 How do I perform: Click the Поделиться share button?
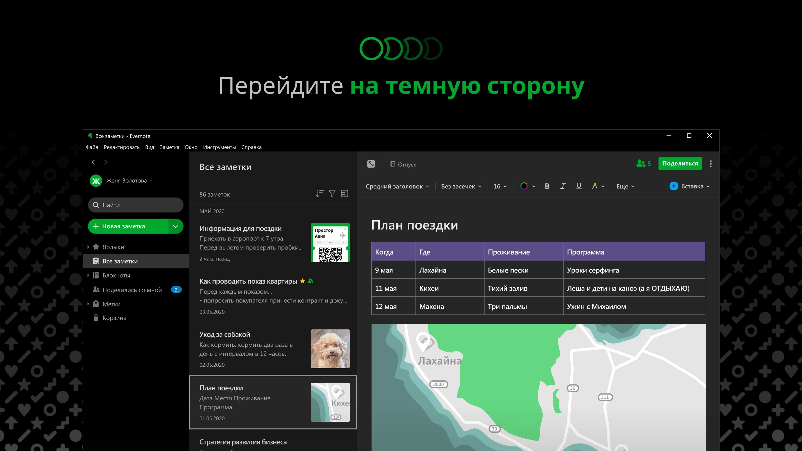pyautogui.click(x=680, y=164)
